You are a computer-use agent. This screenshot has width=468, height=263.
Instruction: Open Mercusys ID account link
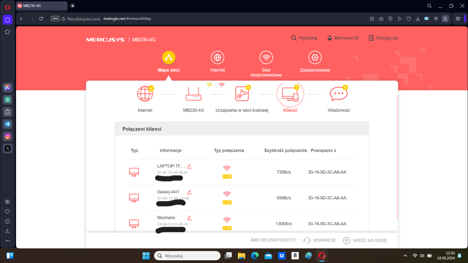point(342,38)
